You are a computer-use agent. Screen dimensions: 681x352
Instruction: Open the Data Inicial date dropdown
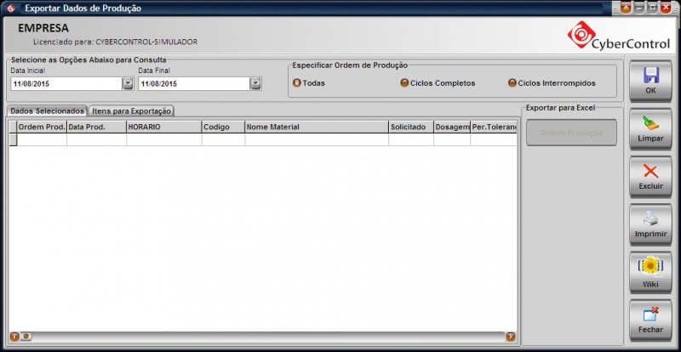pos(128,84)
